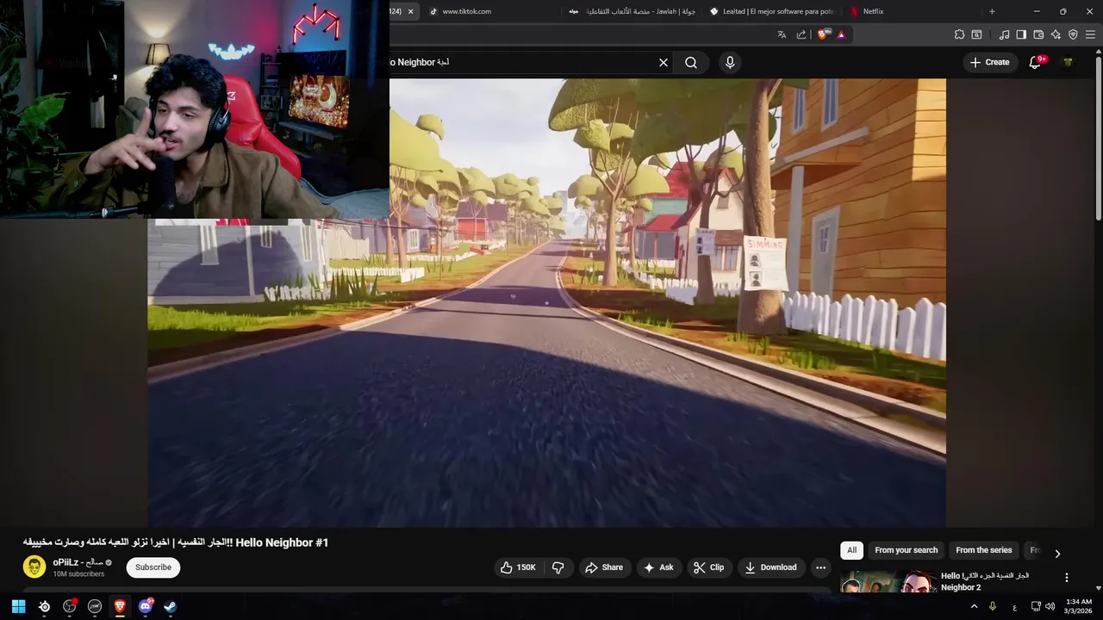The image size is (1103, 620).
Task: Like the video with 150K likes
Action: (x=519, y=567)
